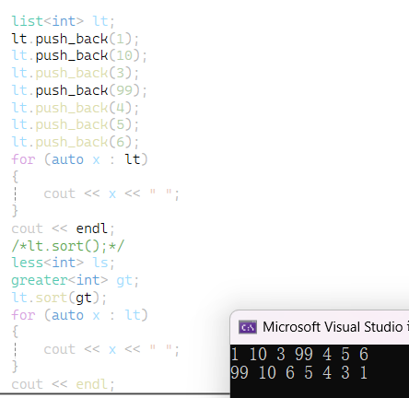Click the 'lt.push_back(99);' code line
This screenshot has width=409, height=398.
[x=79, y=90]
